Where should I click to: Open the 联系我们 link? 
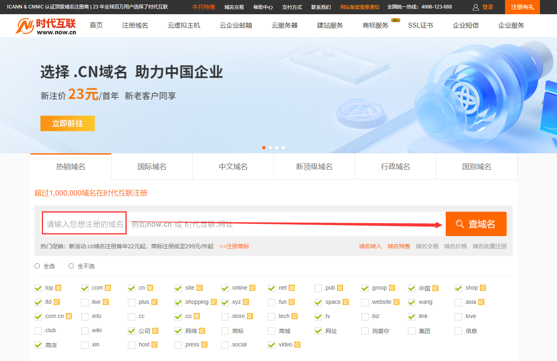tap(321, 7)
